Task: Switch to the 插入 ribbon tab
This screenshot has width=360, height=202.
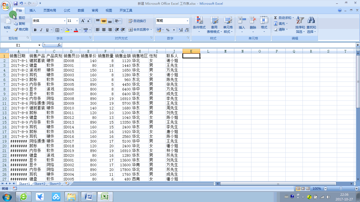Action: [x=32, y=10]
